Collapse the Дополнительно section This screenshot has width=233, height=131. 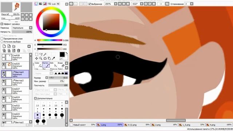[35, 98]
